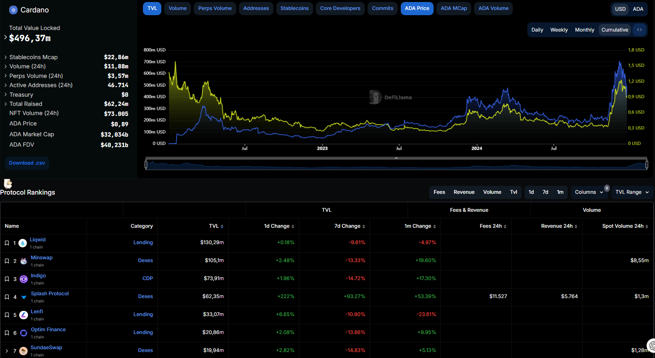The height and width of the screenshot is (358, 655).
Task: Click the Lenfi logo icon
Action: point(24,315)
